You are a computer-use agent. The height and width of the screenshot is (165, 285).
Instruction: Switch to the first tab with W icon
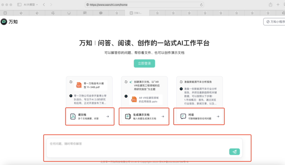pyautogui.click(x=5, y=13)
